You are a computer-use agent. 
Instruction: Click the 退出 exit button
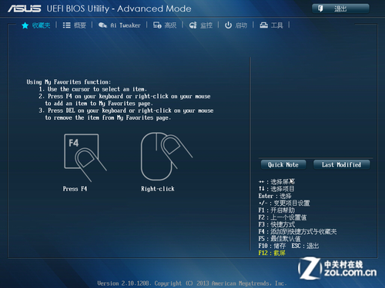[340, 8]
